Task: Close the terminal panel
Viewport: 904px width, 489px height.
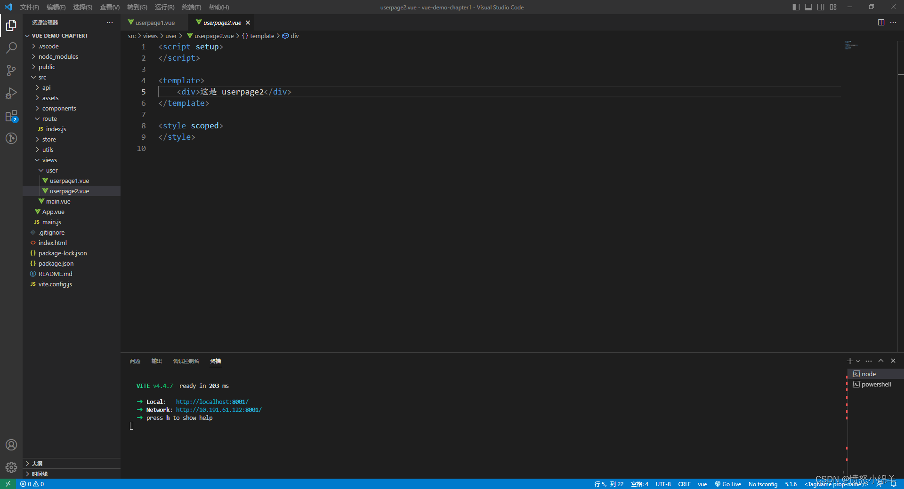Action: point(893,361)
